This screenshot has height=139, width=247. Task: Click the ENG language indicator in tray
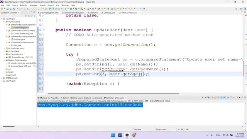[x=218, y=135]
